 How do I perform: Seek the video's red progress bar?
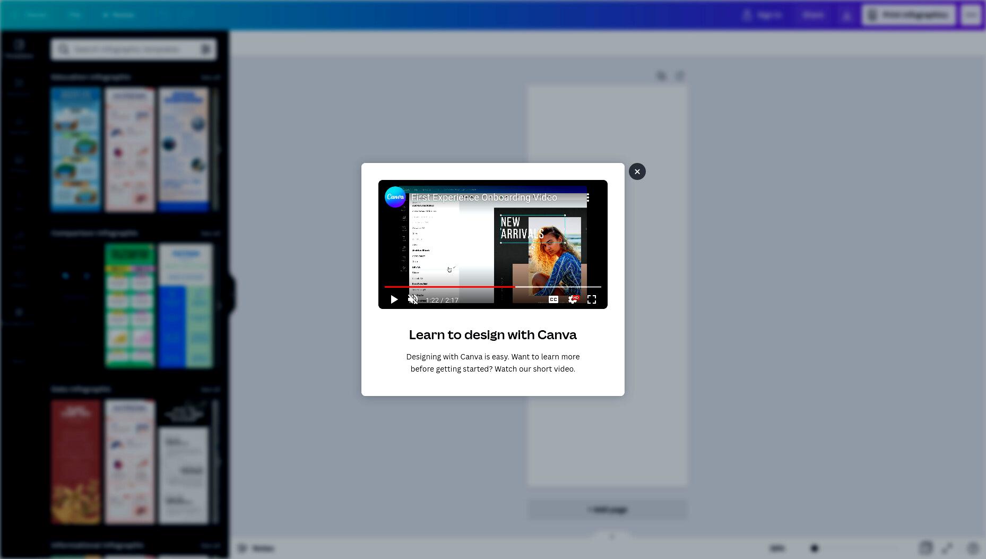pyautogui.click(x=492, y=287)
